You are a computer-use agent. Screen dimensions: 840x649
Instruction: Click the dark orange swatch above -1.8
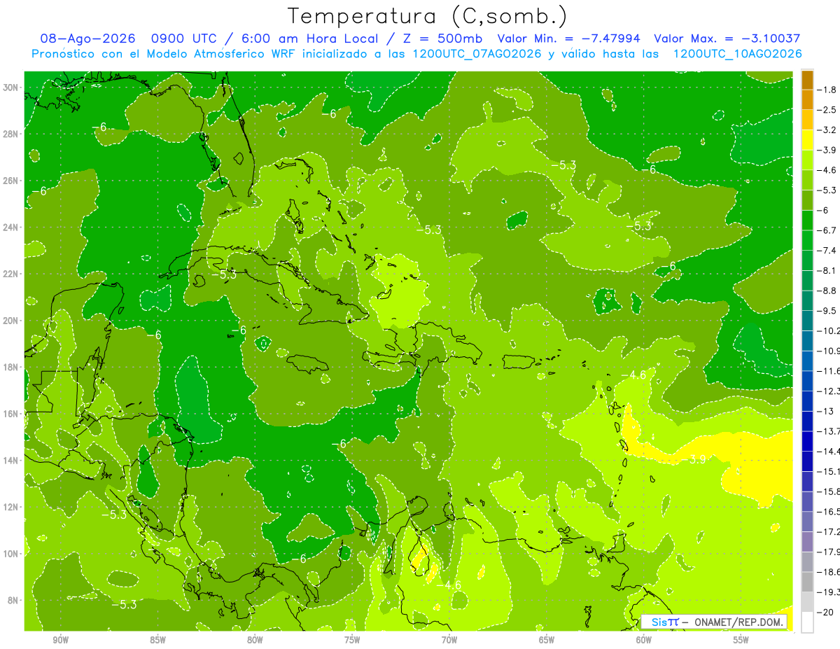pos(807,80)
